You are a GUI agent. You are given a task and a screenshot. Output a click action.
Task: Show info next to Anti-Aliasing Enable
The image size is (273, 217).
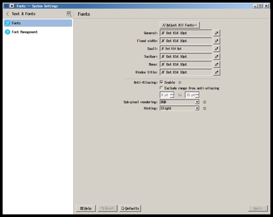pos(180,82)
